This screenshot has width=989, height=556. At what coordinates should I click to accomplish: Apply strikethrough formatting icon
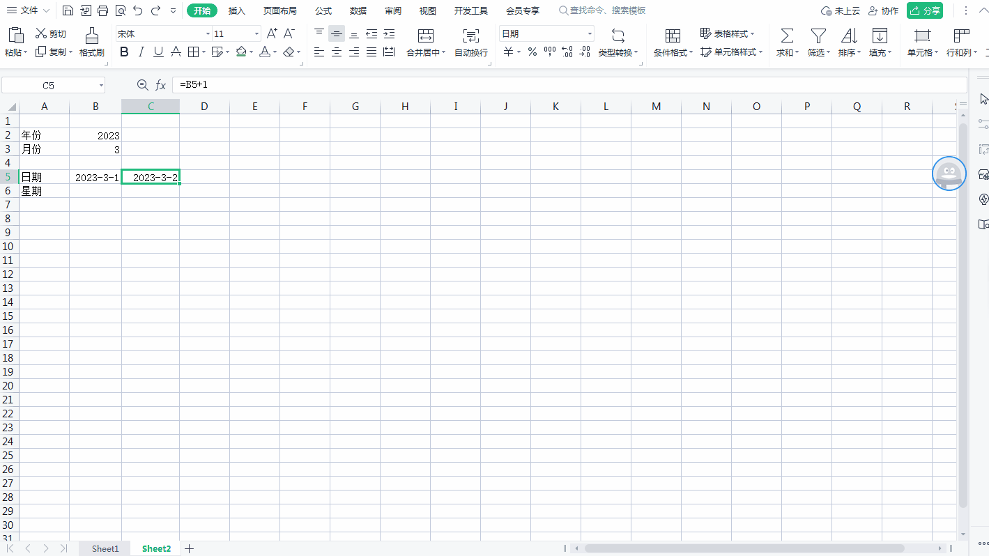coord(176,52)
